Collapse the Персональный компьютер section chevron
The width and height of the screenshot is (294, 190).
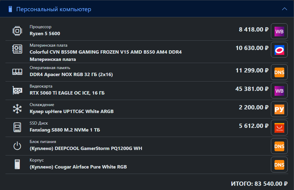tap(285, 9)
